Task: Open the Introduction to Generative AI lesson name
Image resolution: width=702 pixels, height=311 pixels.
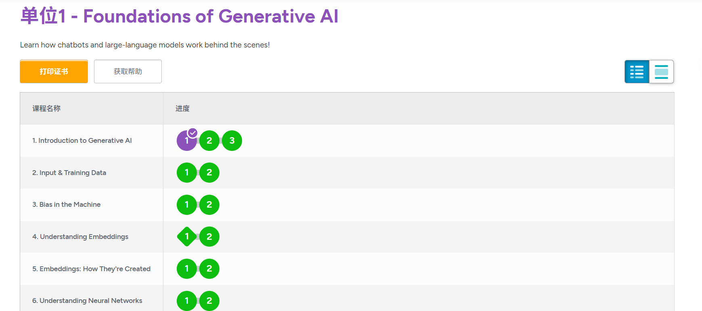Action: pos(82,140)
